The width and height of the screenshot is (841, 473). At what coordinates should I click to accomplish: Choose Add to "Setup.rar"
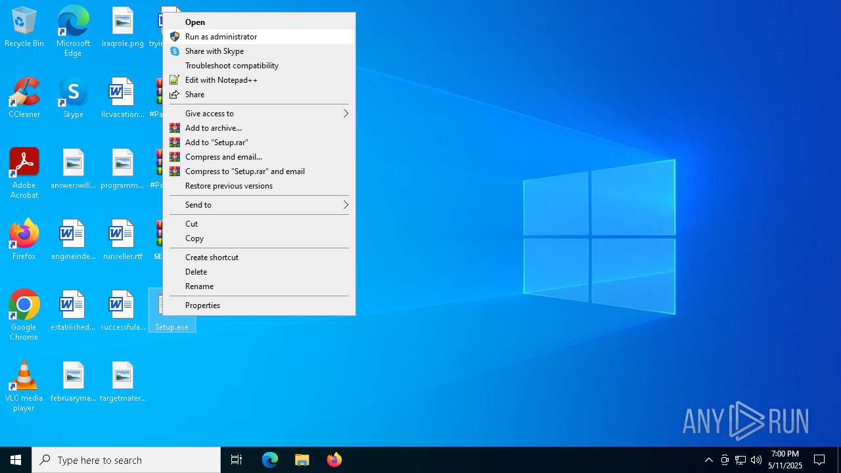pyautogui.click(x=259, y=143)
